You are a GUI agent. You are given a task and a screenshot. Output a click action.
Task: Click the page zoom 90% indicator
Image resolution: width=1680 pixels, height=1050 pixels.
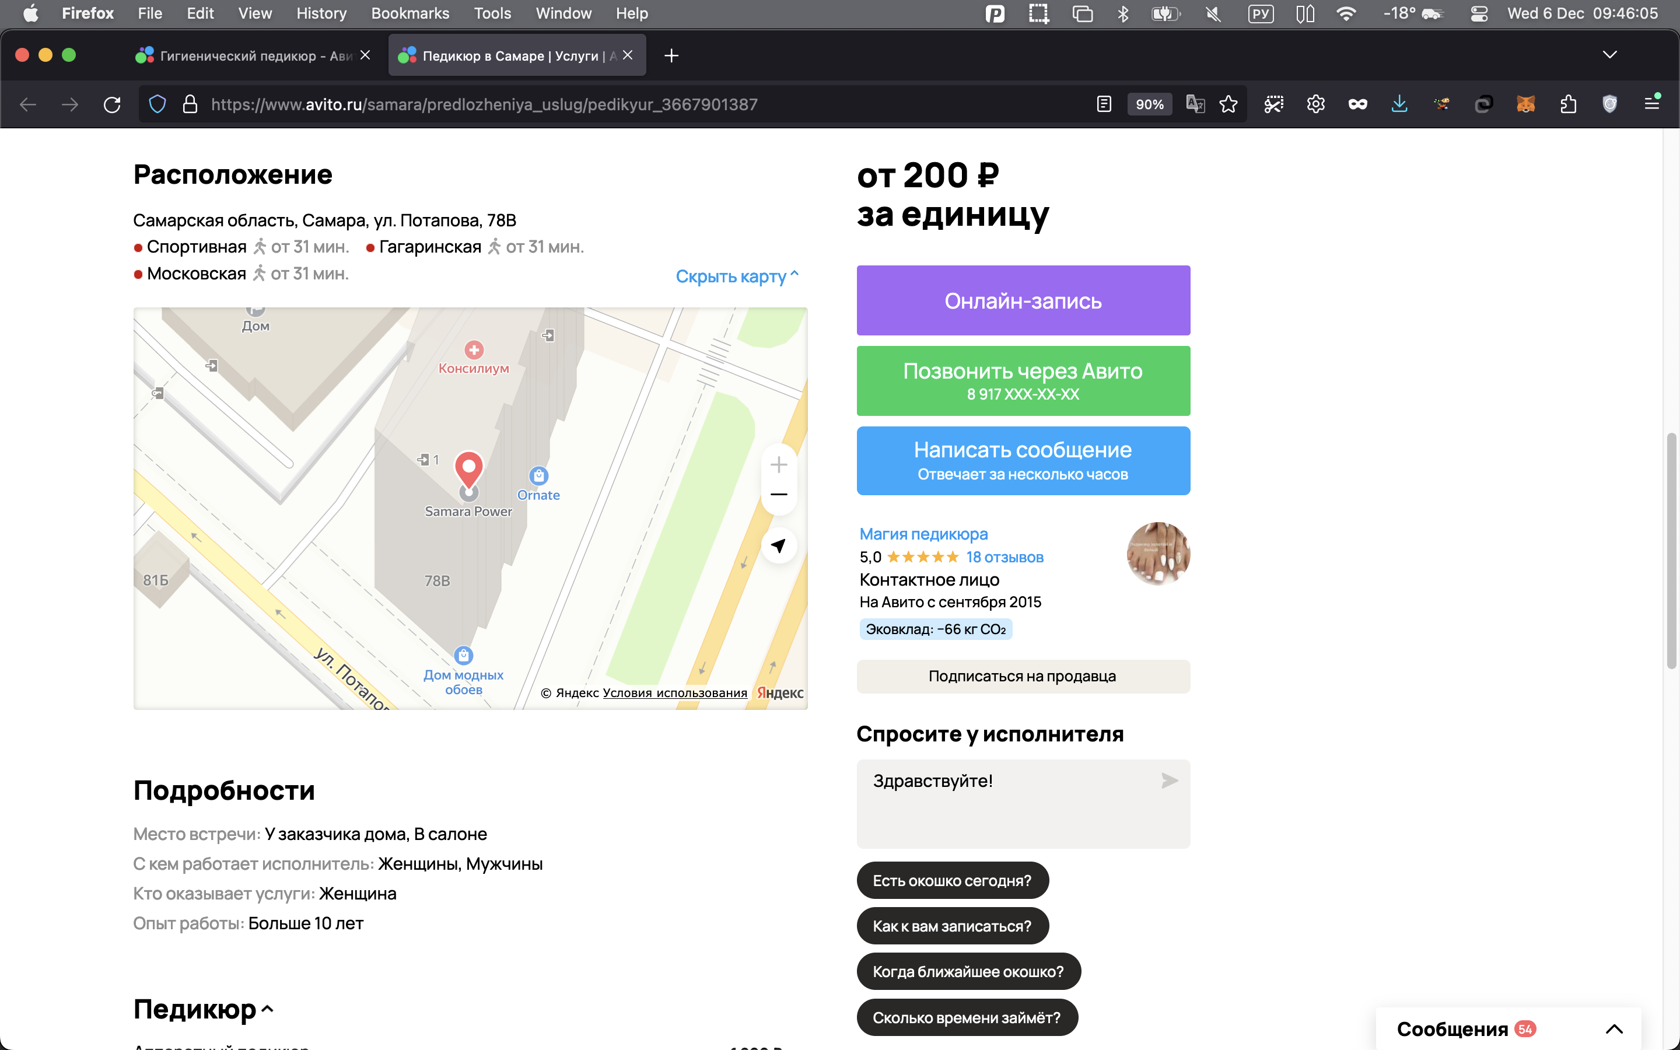pos(1149,104)
